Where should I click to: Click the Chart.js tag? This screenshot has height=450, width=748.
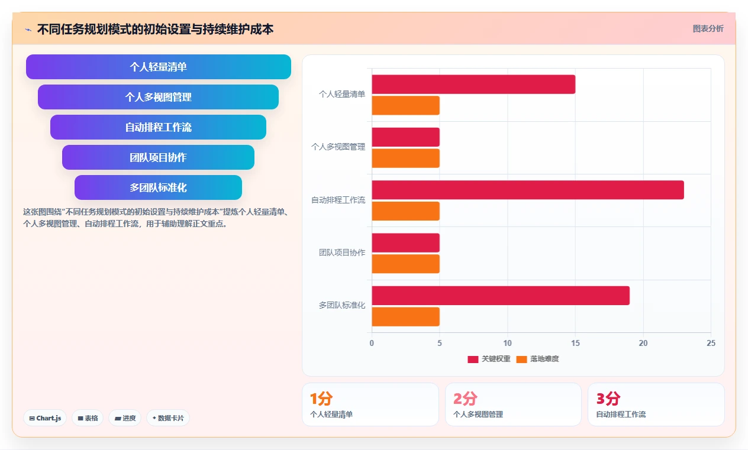(45, 418)
